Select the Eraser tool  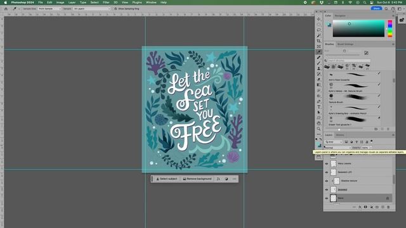pyautogui.click(x=318, y=79)
